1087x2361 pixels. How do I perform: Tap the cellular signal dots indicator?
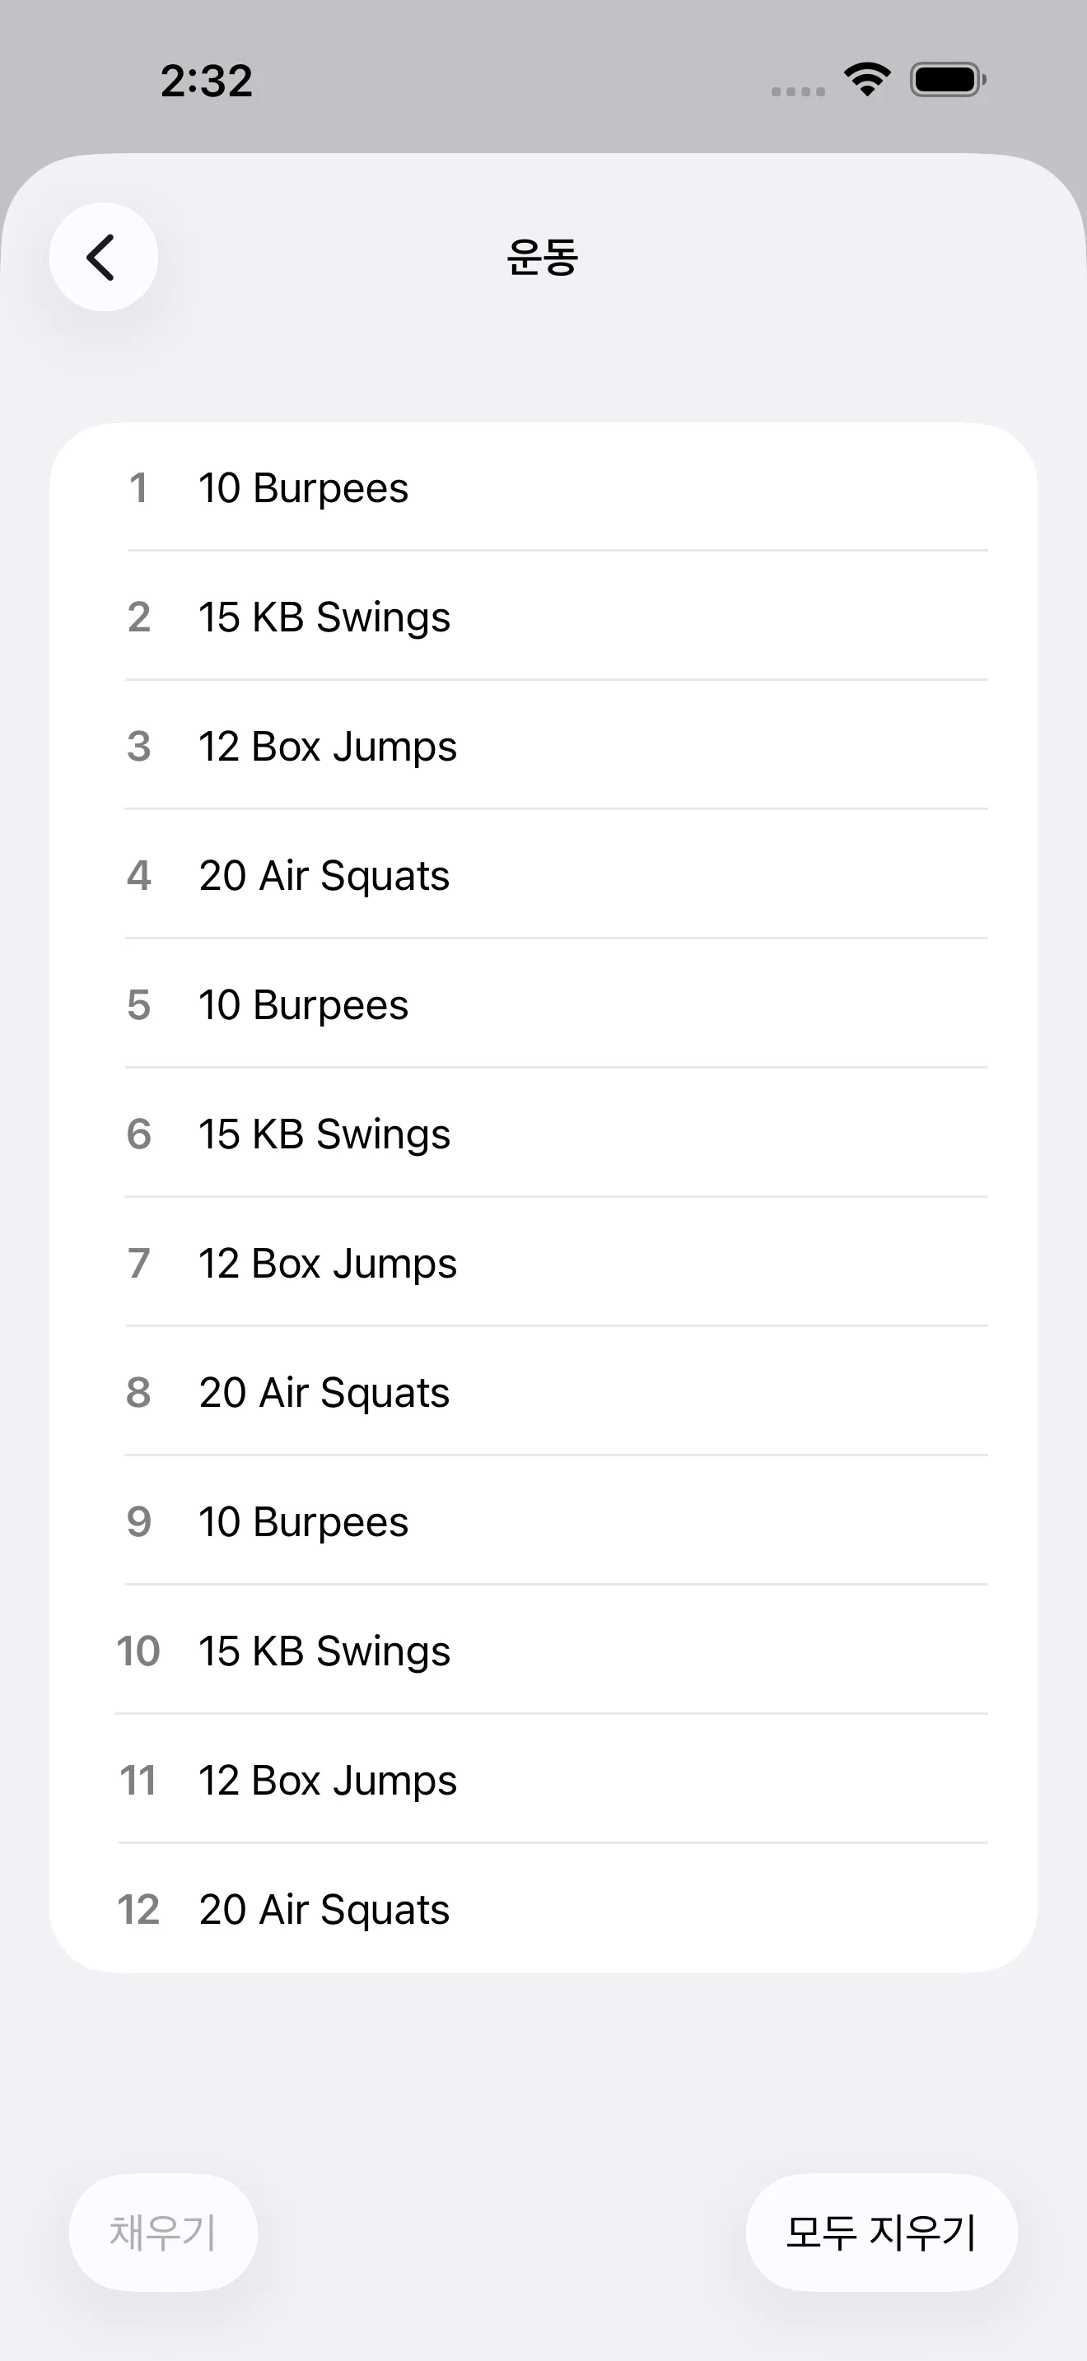coord(797,91)
